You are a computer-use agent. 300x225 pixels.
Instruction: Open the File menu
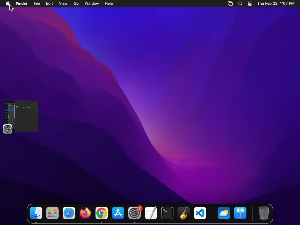(x=37, y=3)
